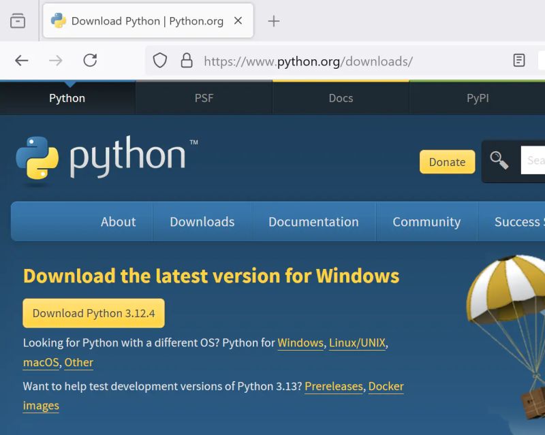Switch to the PSF section tab
This screenshot has height=435, width=545.
(x=204, y=98)
